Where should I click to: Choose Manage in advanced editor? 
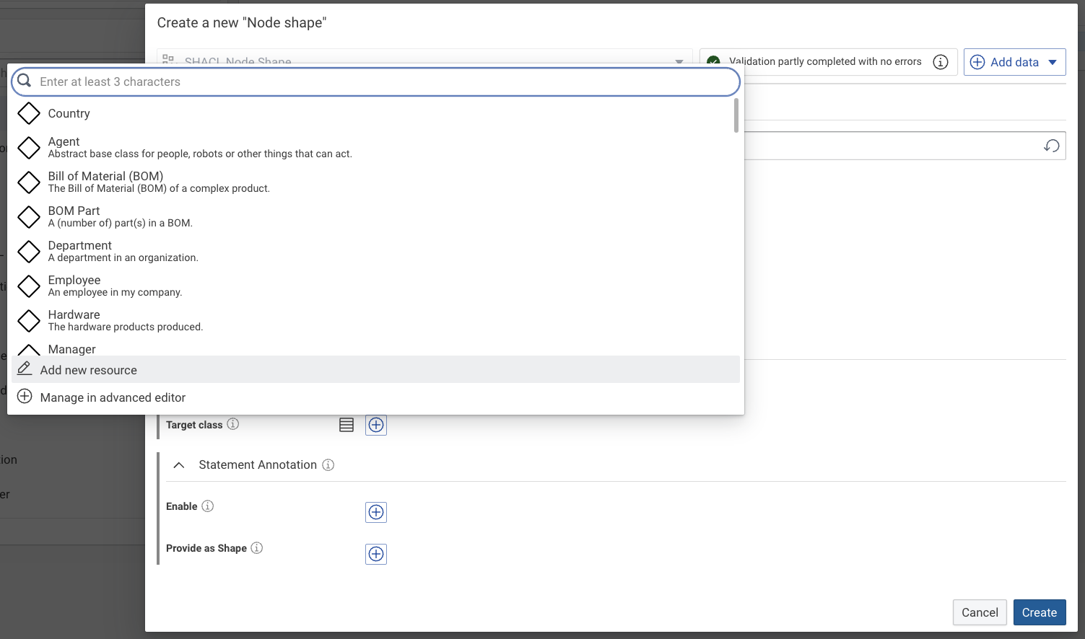tap(113, 397)
